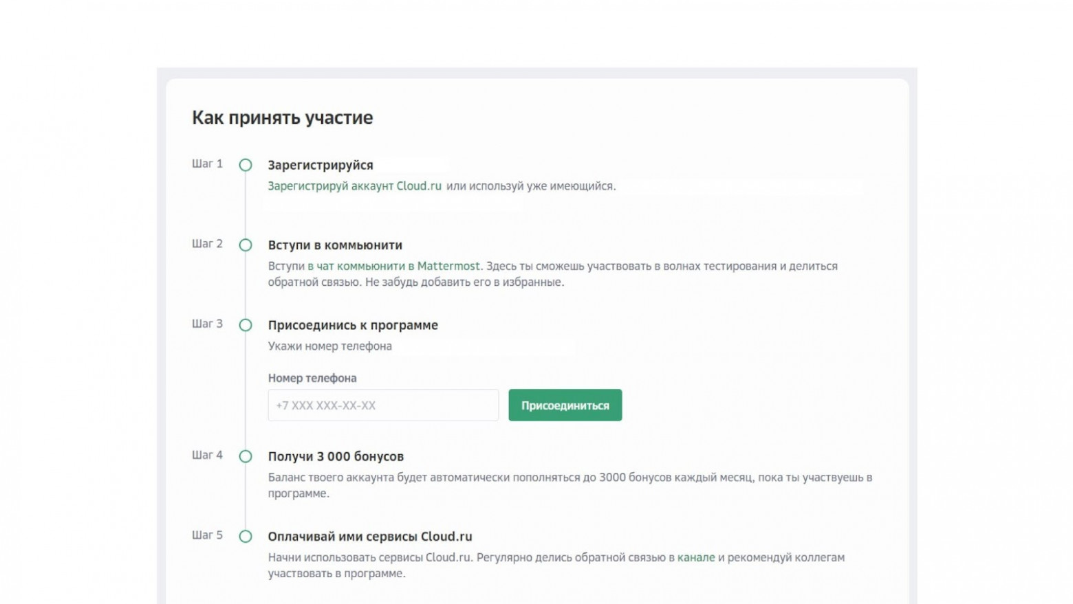Image resolution: width=1073 pixels, height=604 pixels.
Task: Click the 'Оплачивай ими сервисы Cloud.ru' title
Action: (370, 537)
